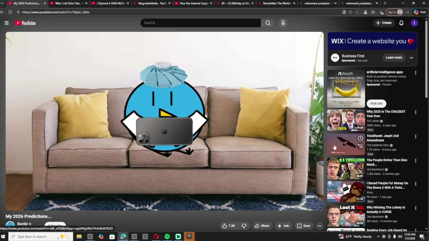Switch to the MagnatesMedia YouTube tab
The height and width of the screenshot is (241, 429).
tap(152, 3)
